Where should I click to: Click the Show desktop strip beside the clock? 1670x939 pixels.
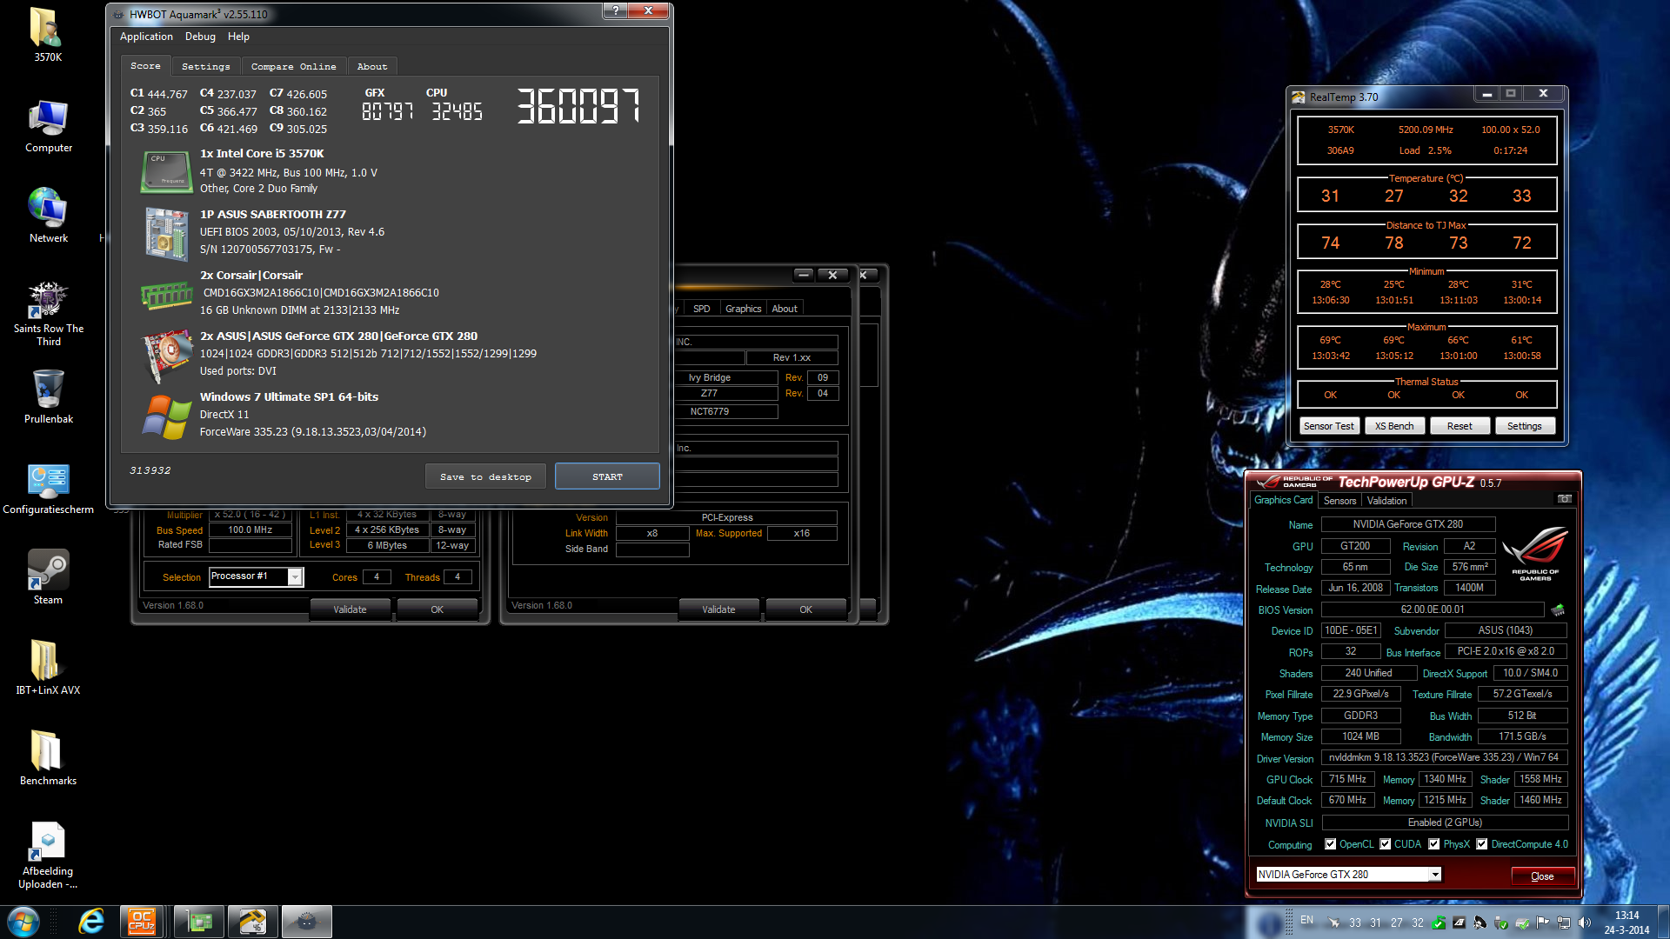tap(1663, 922)
